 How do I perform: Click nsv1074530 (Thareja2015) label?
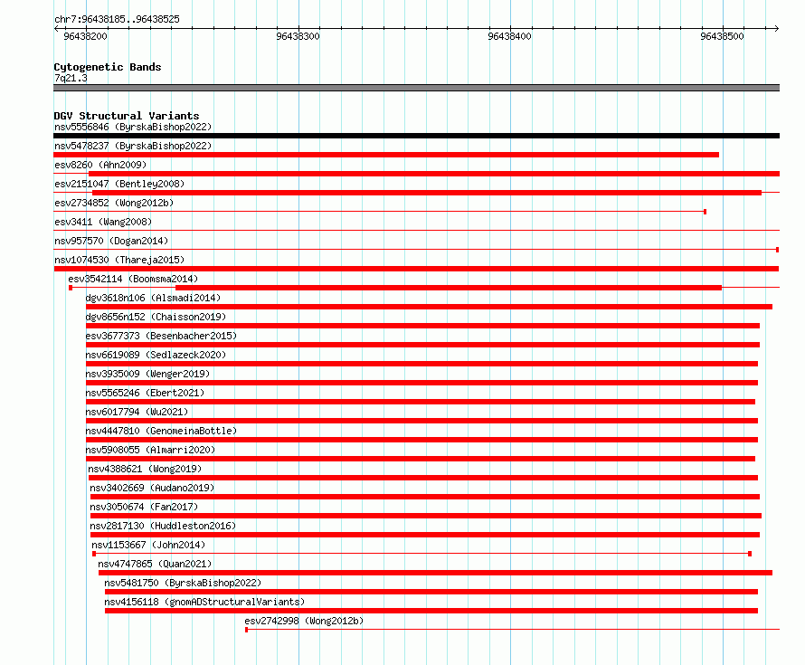coord(119,260)
